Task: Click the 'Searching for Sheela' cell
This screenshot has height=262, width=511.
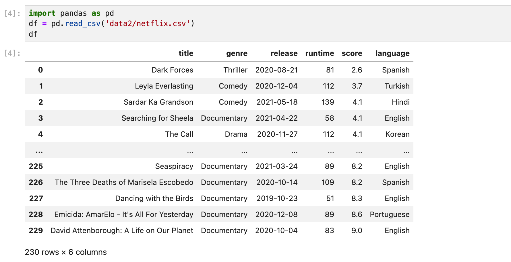Action: click(157, 118)
